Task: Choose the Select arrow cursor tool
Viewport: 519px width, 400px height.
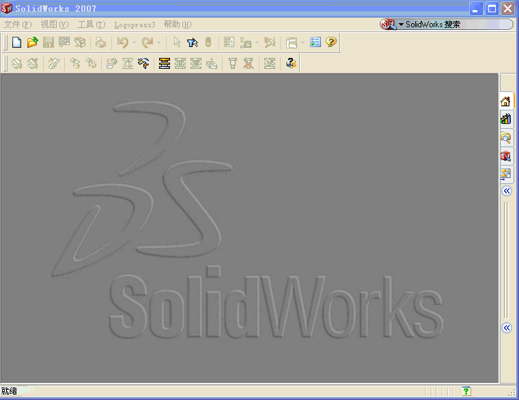Action: 177,42
